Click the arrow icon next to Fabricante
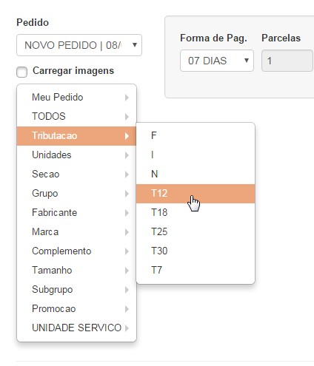 coord(127,213)
